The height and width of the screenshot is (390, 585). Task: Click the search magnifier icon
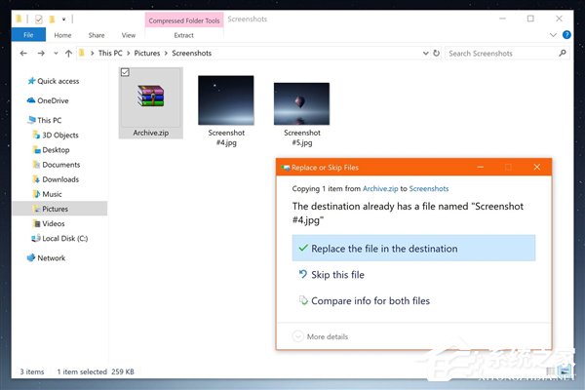click(563, 53)
